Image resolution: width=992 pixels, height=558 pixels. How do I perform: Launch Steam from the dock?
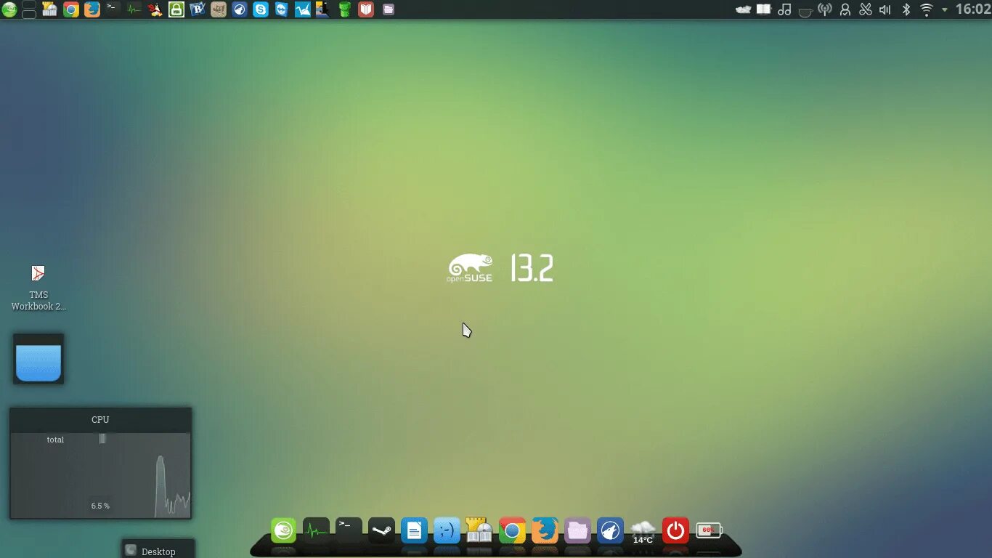click(x=381, y=530)
